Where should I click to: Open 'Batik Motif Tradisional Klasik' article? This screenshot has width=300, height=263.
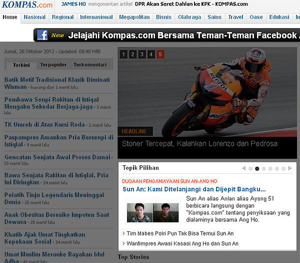tap(57, 83)
